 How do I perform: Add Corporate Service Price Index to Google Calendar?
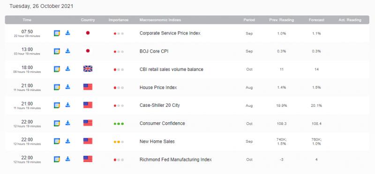(x=57, y=33)
